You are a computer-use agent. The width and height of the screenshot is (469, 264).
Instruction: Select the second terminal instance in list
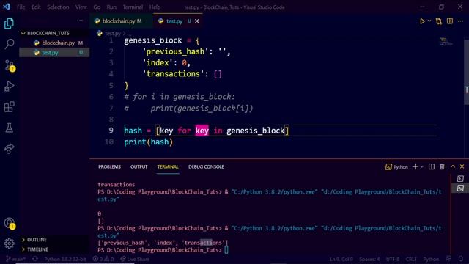[x=460, y=188]
